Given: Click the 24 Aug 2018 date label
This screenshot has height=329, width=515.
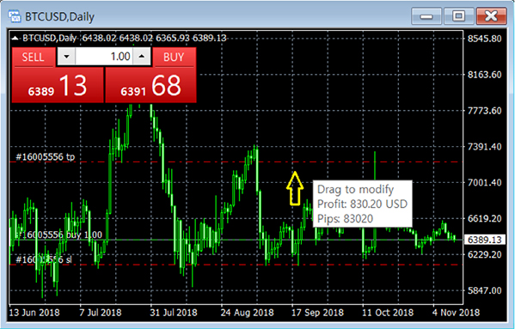Looking at the screenshot, I should [247, 313].
